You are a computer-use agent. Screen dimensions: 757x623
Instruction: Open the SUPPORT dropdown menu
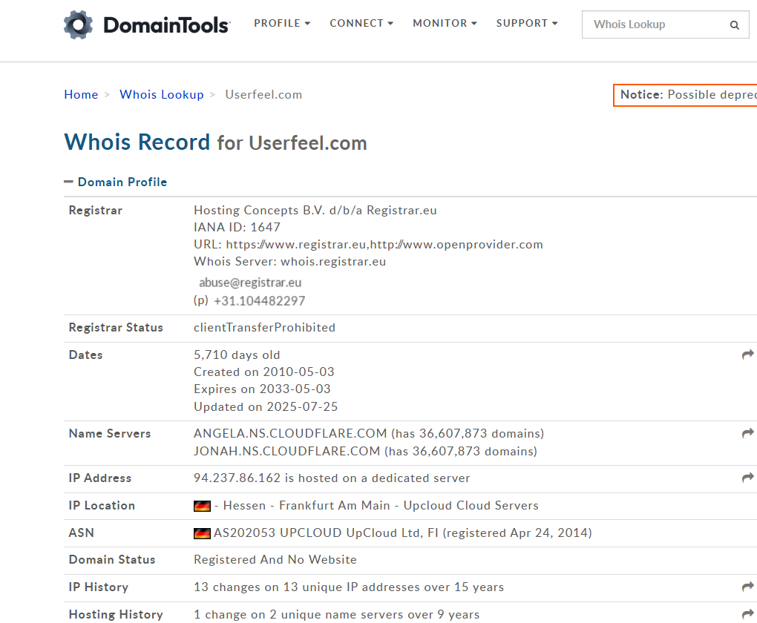pyautogui.click(x=527, y=23)
